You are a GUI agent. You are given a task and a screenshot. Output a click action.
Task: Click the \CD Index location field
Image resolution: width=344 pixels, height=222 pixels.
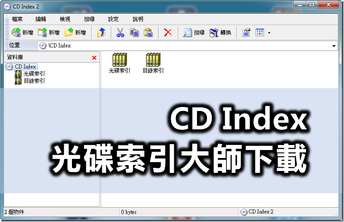(x=188, y=46)
